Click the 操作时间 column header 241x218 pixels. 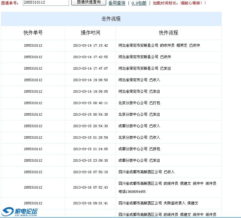tap(90, 33)
